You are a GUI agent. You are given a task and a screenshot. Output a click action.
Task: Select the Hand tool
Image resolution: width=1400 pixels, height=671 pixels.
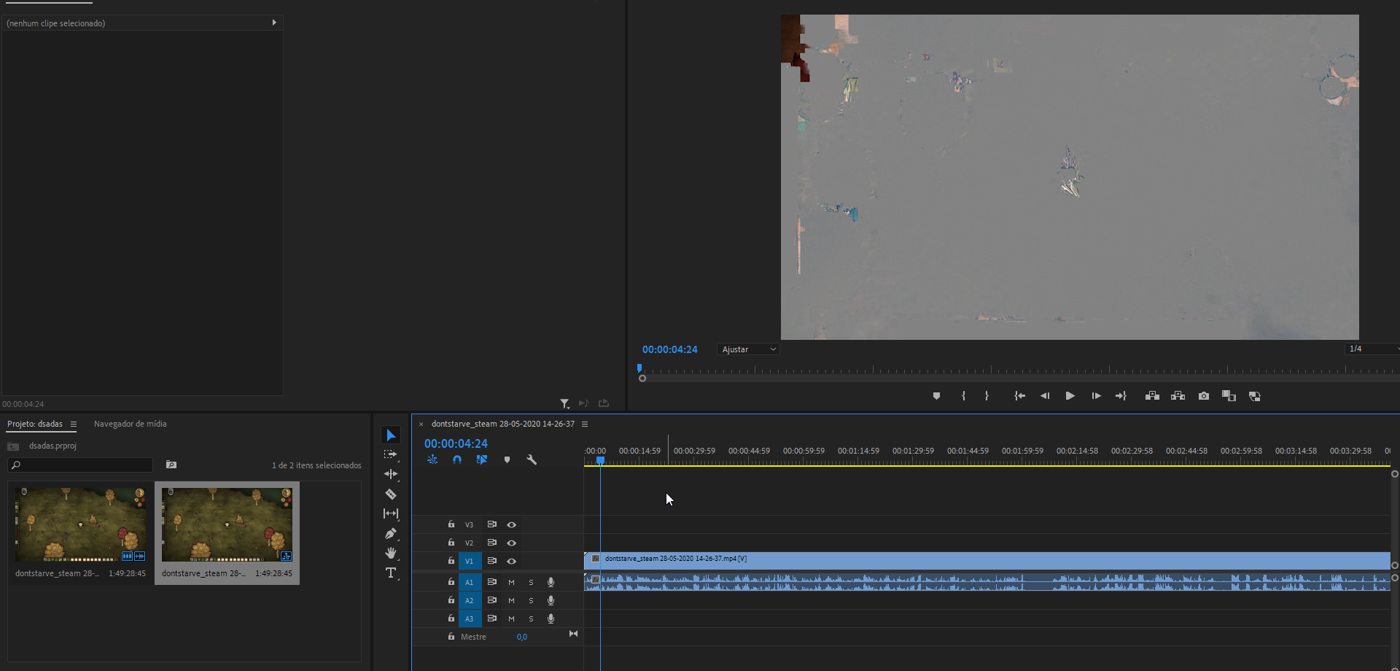[x=392, y=553]
